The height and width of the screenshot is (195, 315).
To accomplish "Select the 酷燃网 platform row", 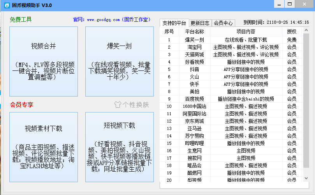I will pos(231,173).
